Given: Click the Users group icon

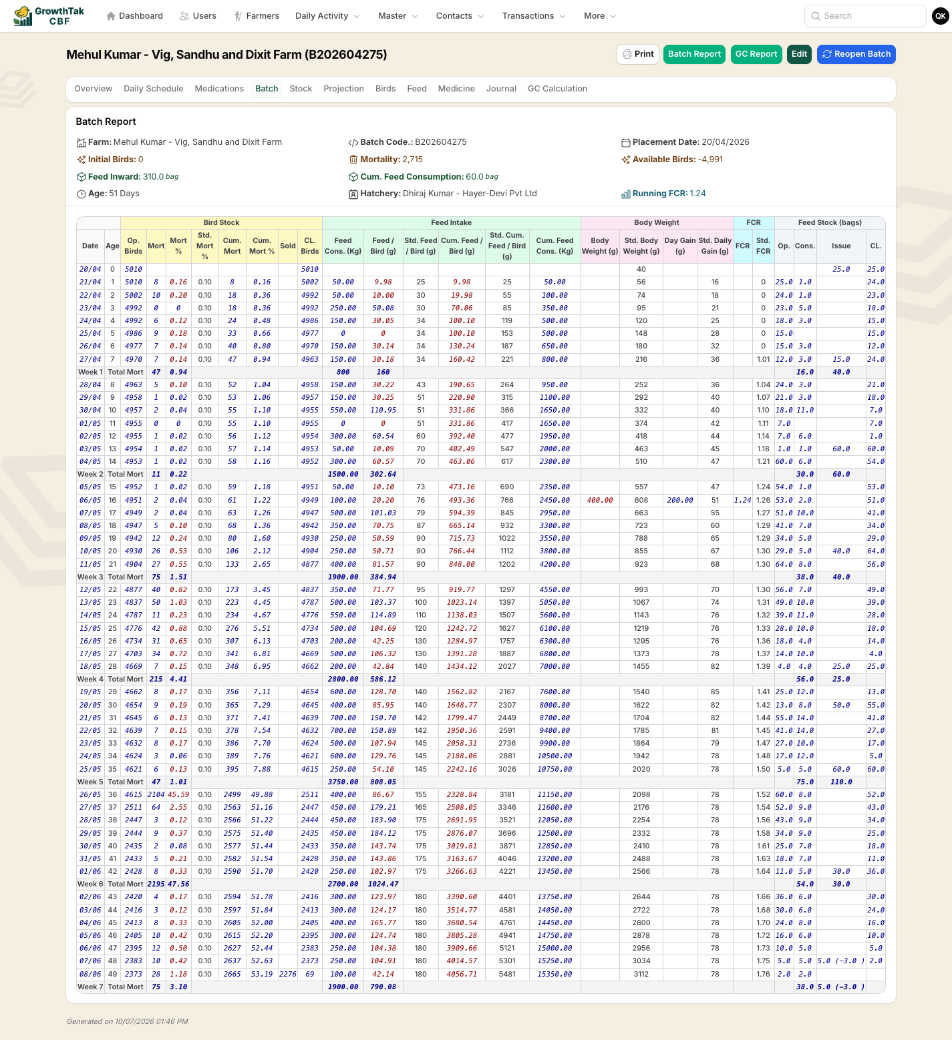Looking at the screenshot, I should pos(184,16).
